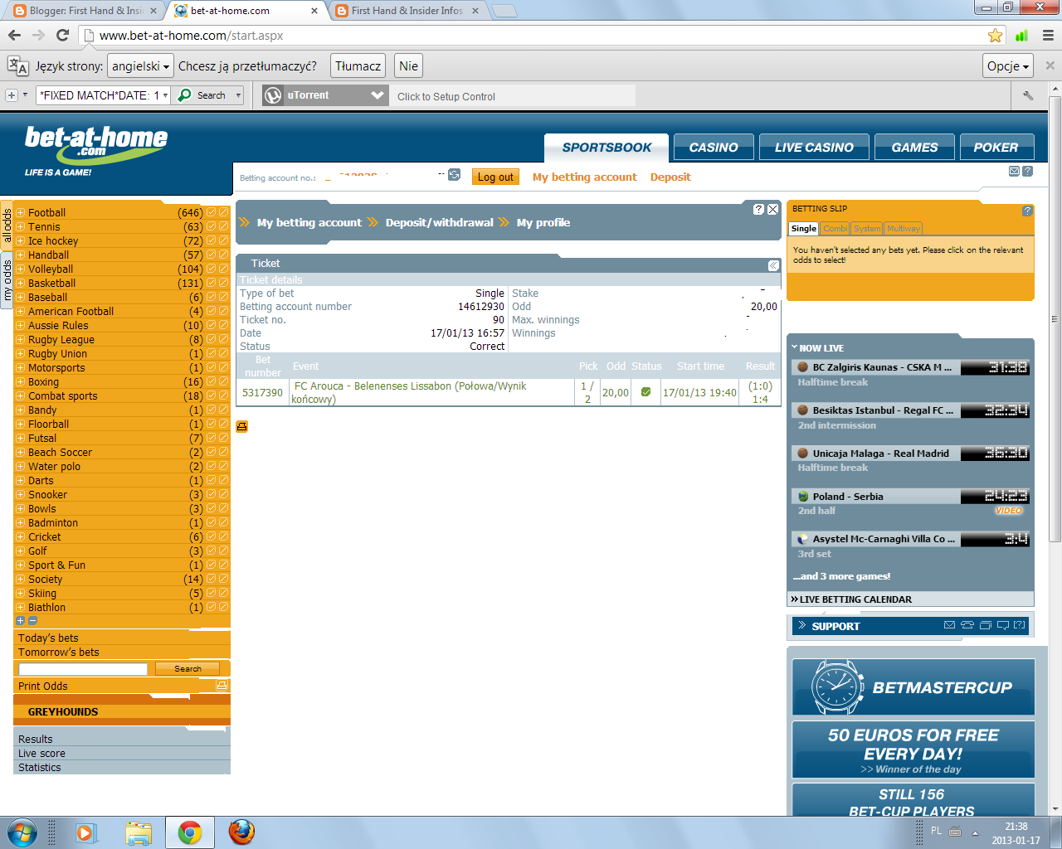Open Today's bets link
The width and height of the screenshot is (1062, 849).
[x=48, y=638]
